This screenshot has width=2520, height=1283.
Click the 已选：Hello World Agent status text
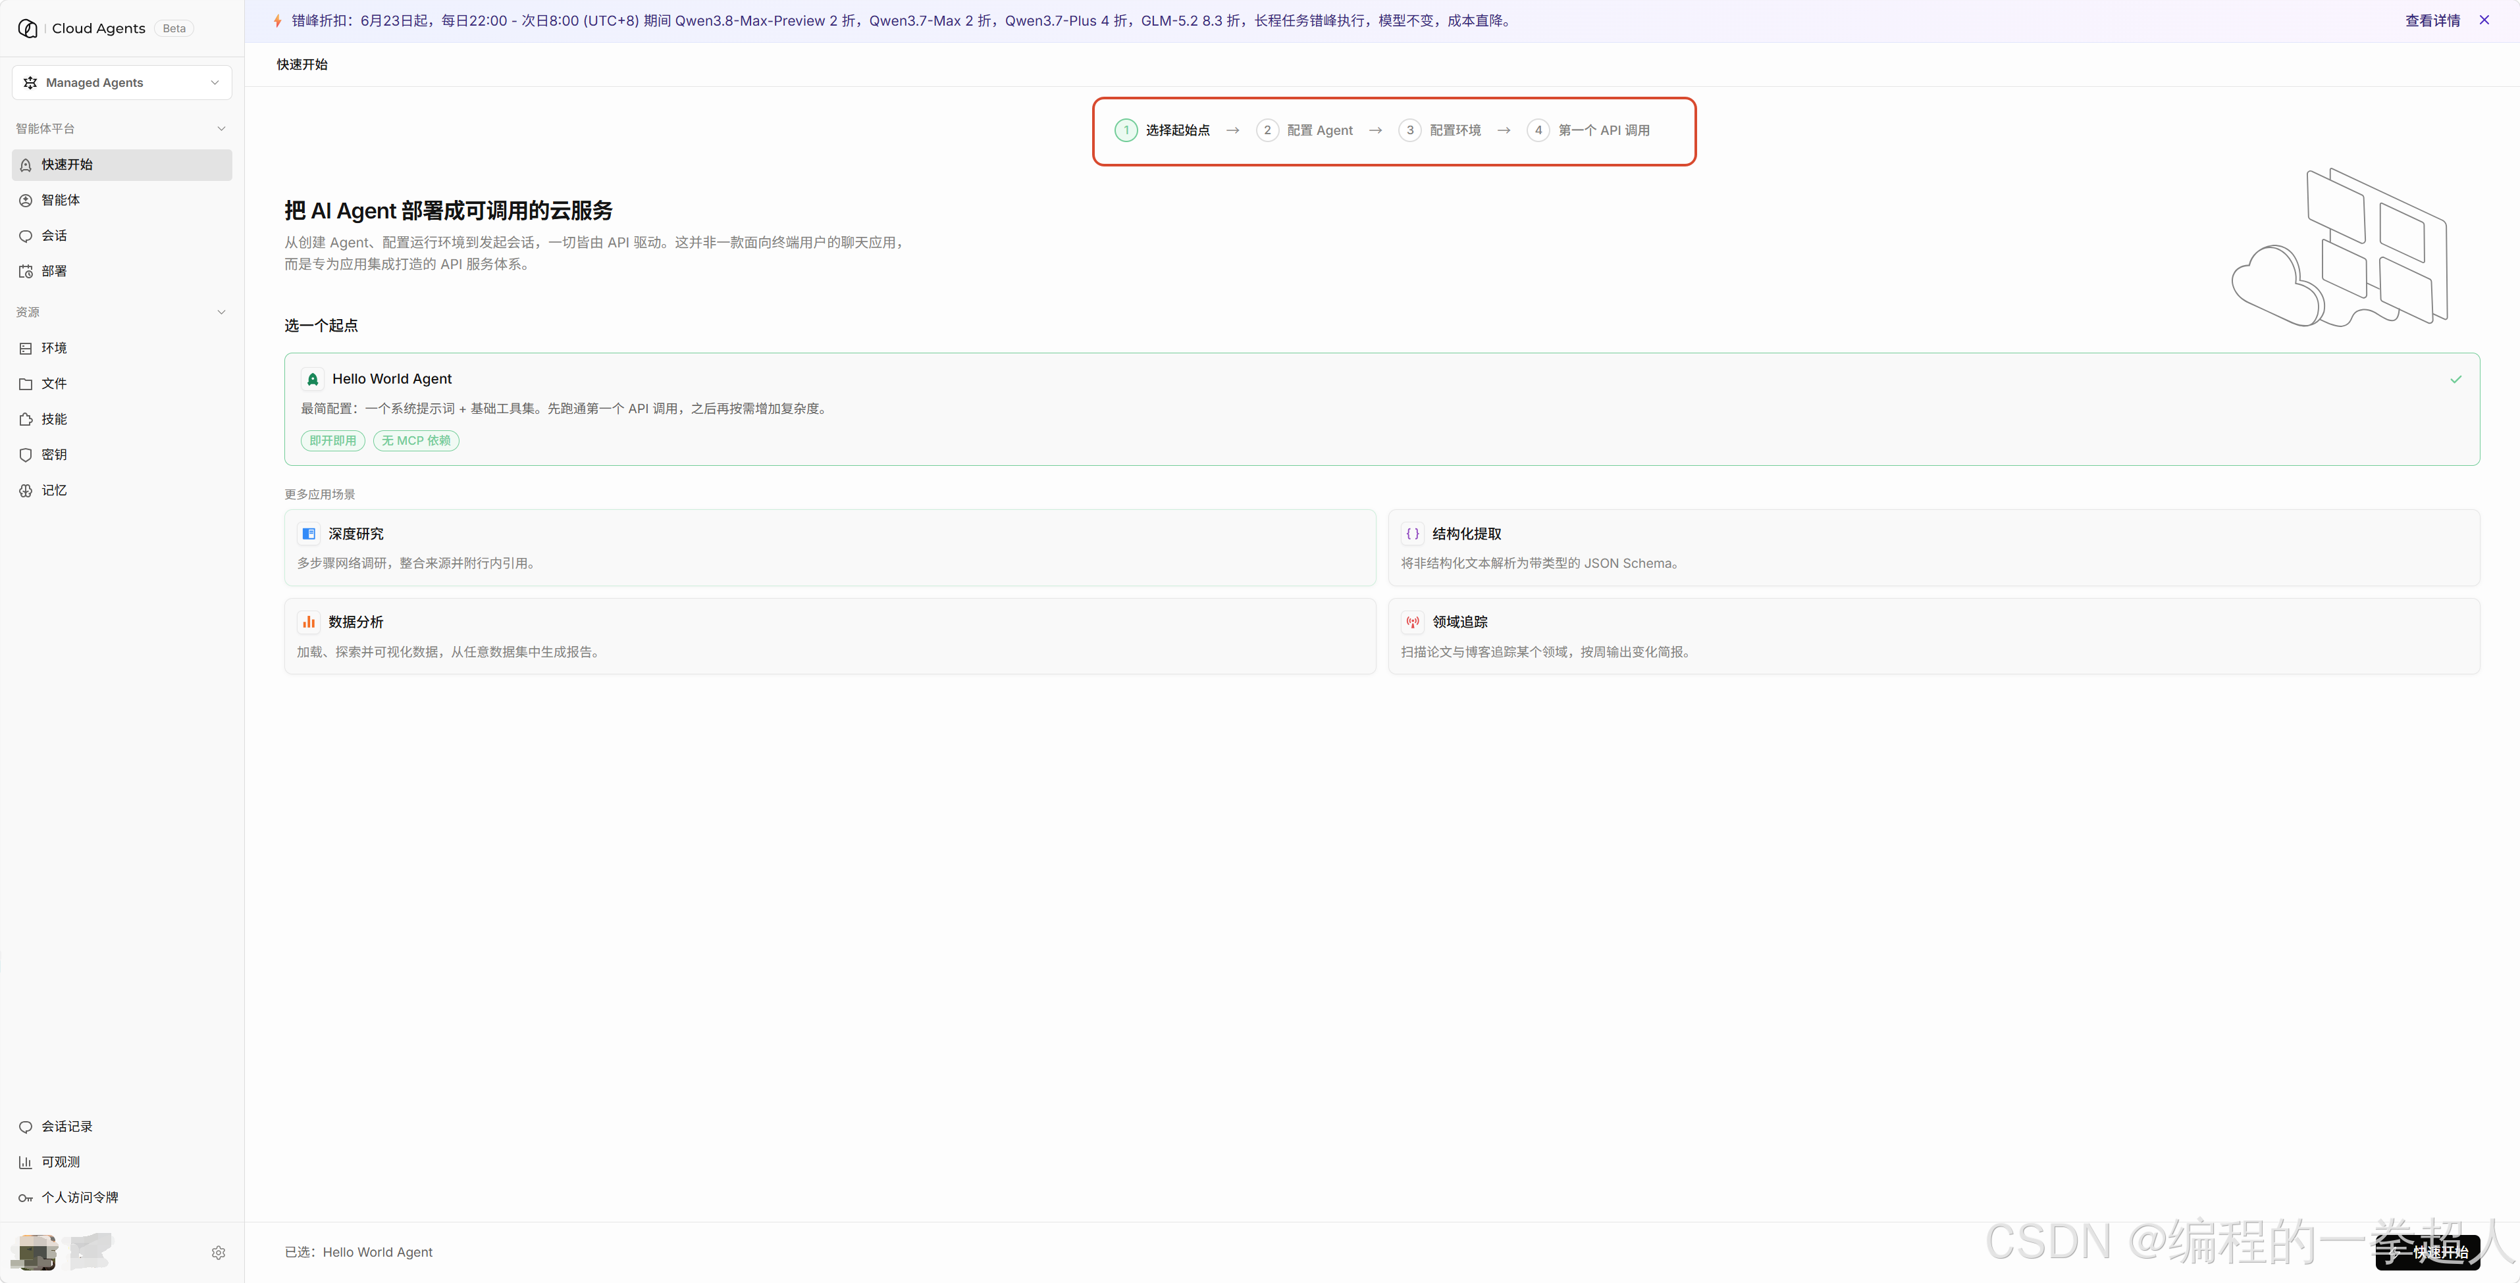[x=358, y=1253]
